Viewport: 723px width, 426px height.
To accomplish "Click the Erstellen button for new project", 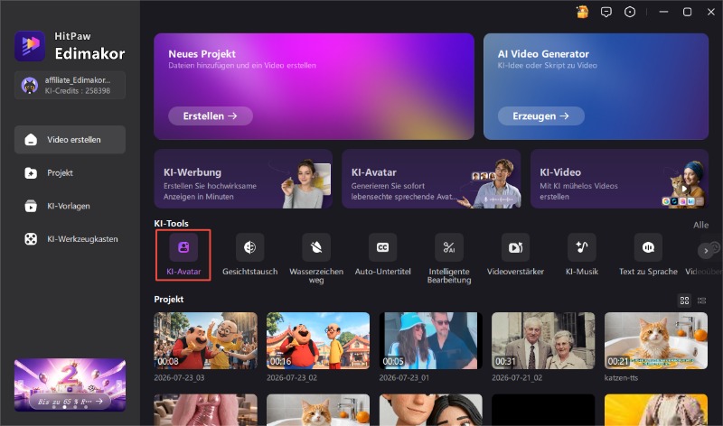I will [211, 116].
